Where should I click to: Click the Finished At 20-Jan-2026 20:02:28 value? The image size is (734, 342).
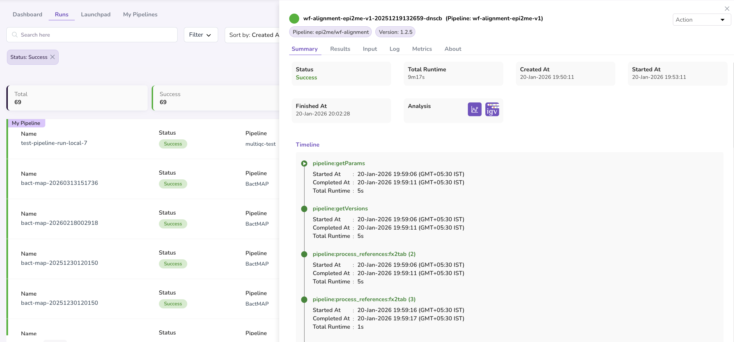coord(323,114)
